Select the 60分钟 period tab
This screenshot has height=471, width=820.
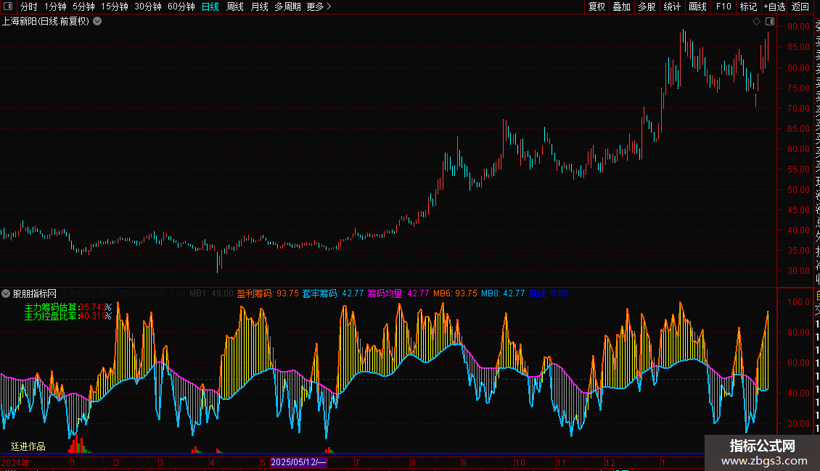[x=181, y=7]
